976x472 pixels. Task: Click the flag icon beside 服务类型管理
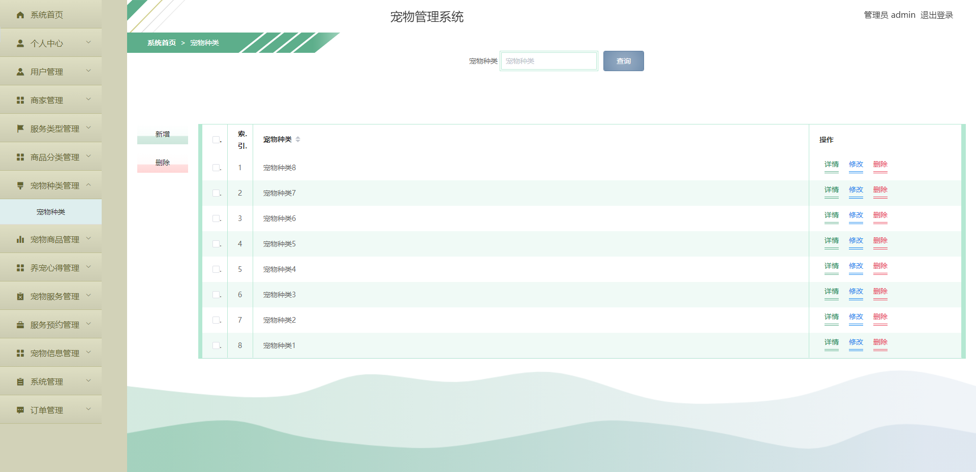[20, 128]
